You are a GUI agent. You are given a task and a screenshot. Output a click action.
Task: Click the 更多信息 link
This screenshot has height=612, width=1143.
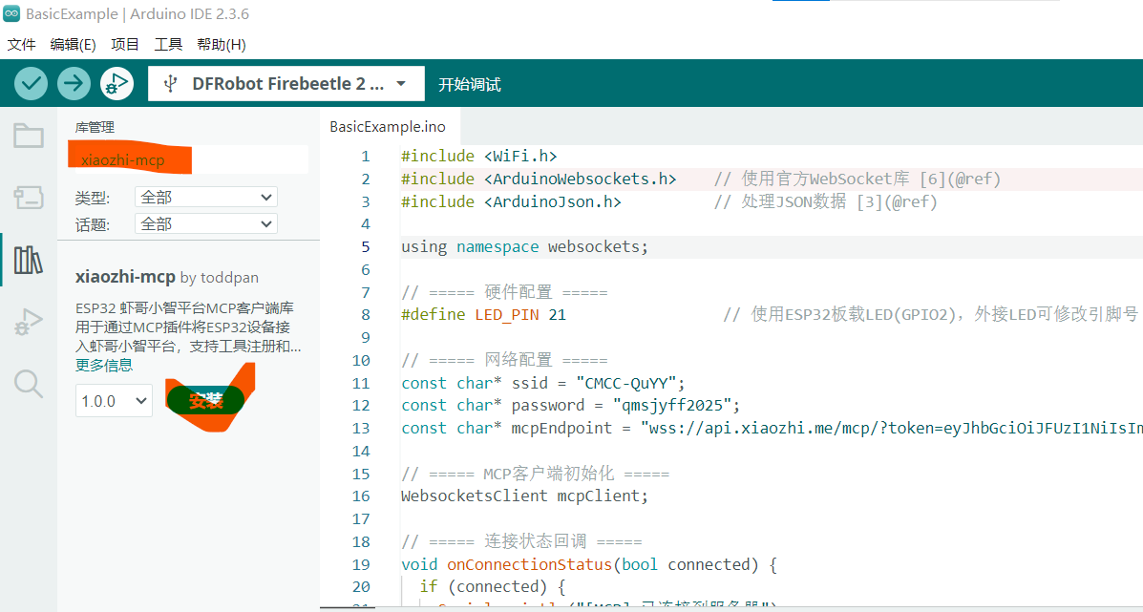tap(104, 365)
